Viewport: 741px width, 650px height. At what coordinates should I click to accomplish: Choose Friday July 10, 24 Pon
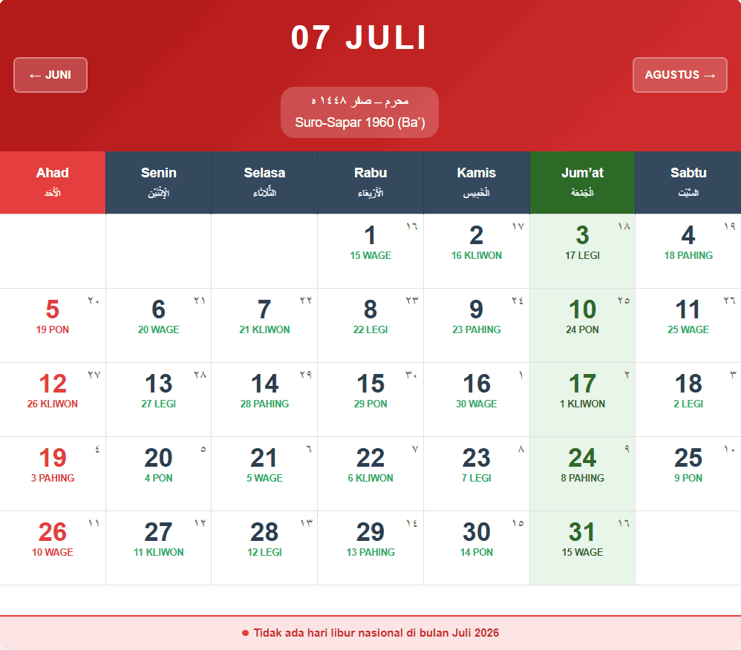pyautogui.click(x=582, y=326)
